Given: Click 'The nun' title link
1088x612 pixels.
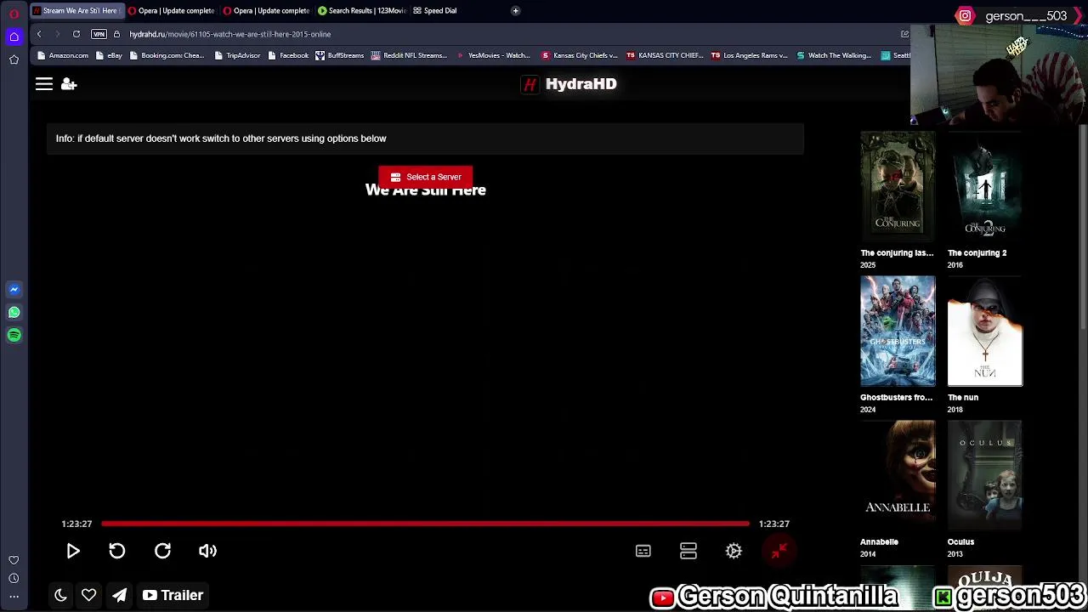Looking at the screenshot, I should pyautogui.click(x=963, y=397).
